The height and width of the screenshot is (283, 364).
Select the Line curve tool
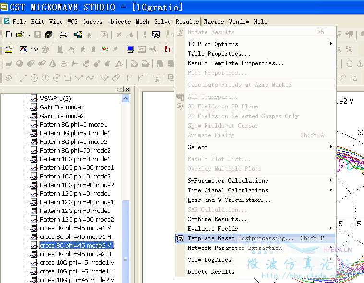24,78
